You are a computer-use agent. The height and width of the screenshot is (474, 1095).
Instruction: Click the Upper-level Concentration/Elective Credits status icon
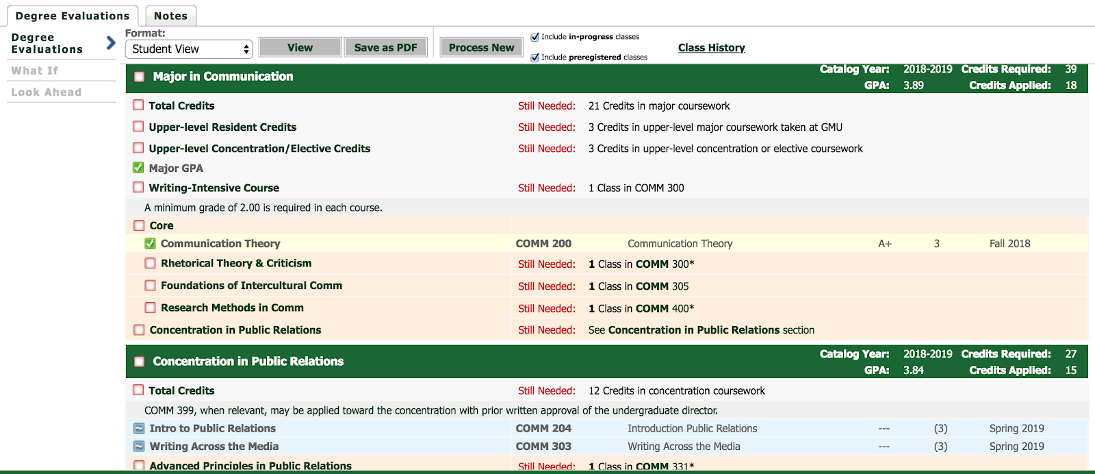[x=138, y=148]
